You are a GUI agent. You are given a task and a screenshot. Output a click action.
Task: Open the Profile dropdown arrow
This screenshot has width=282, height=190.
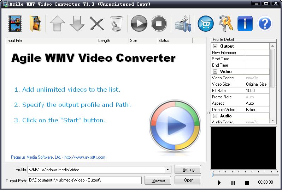[x=168, y=170]
